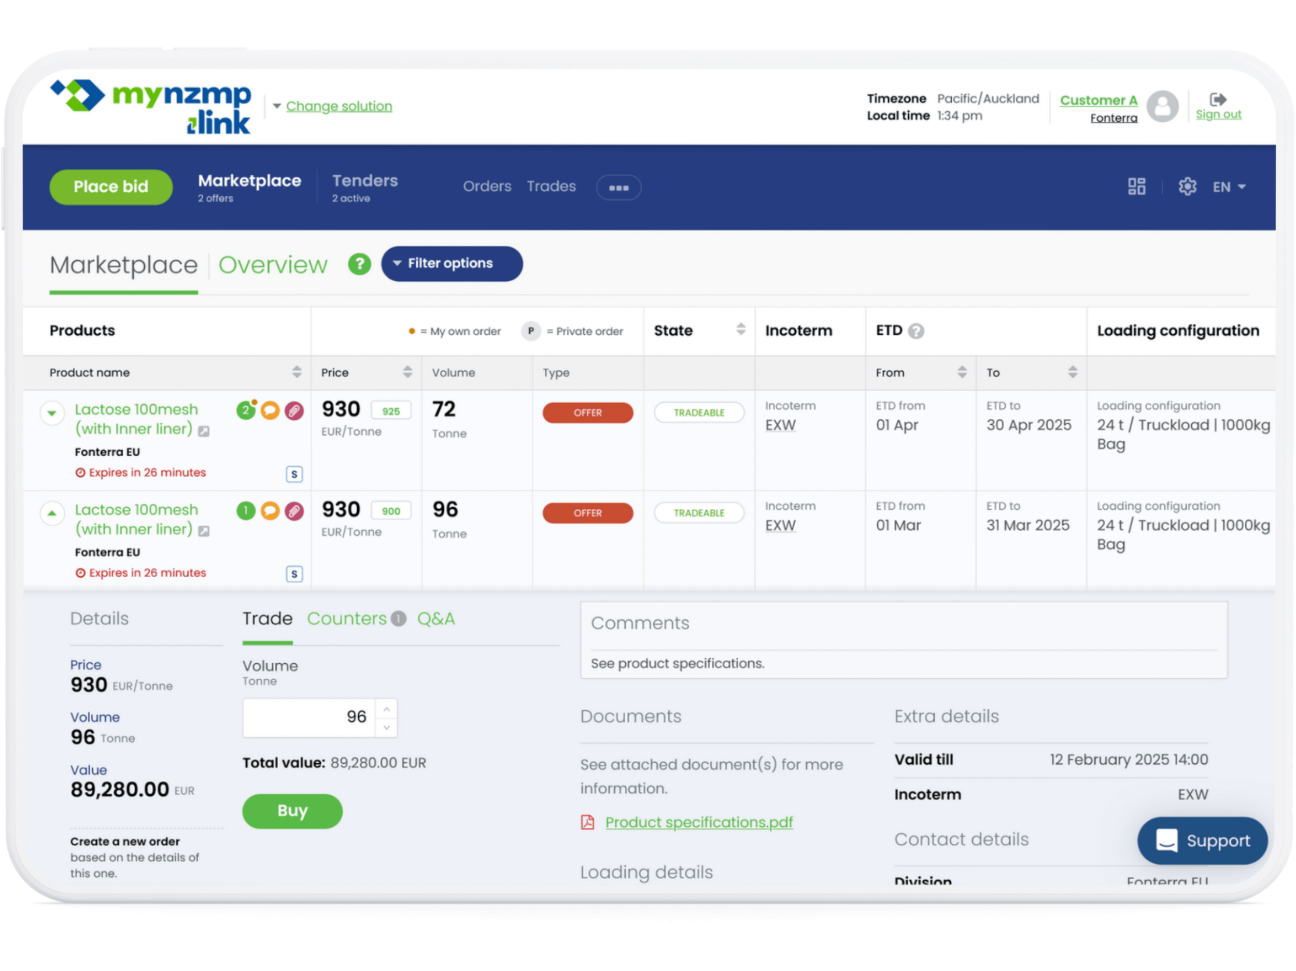Click the pink attachment icon on second offer
1296x971 pixels.
294,511
